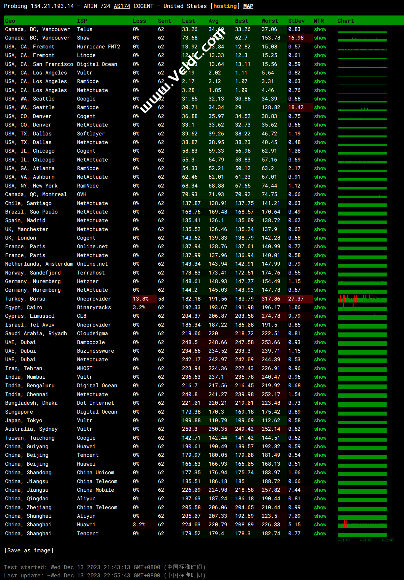
Task: Show MTR for Montreal OVH row
Action: tap(320, 194)
